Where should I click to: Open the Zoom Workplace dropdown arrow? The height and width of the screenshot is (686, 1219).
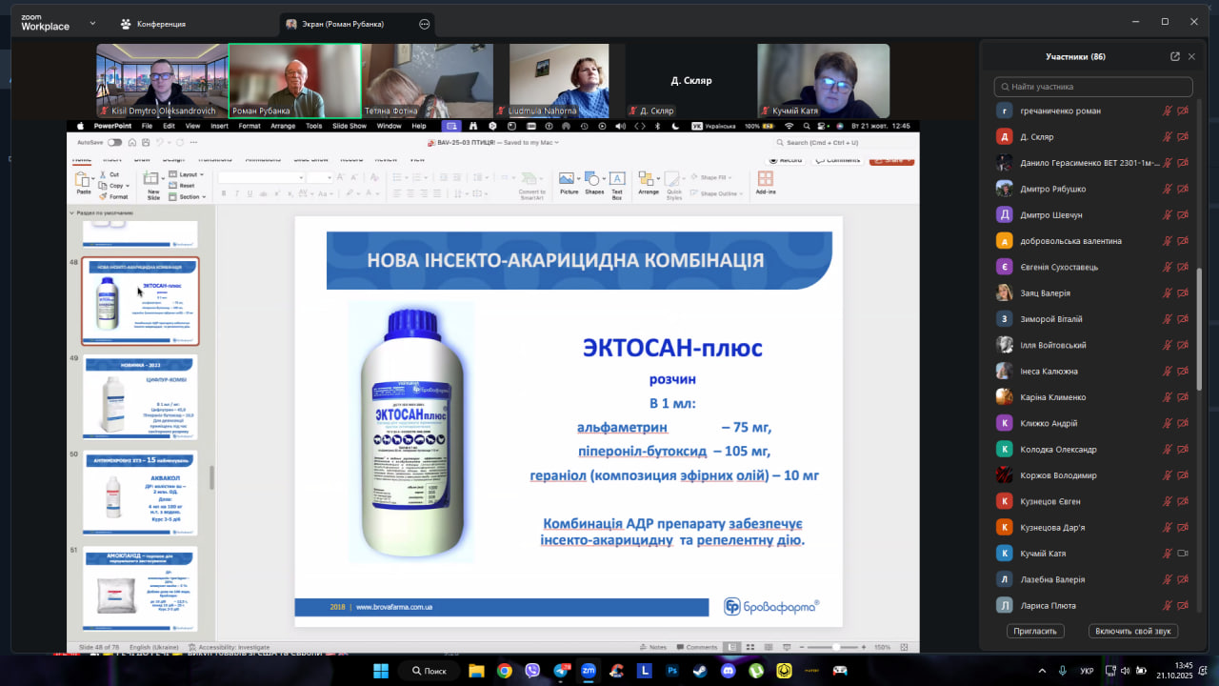tap(92, 23)
